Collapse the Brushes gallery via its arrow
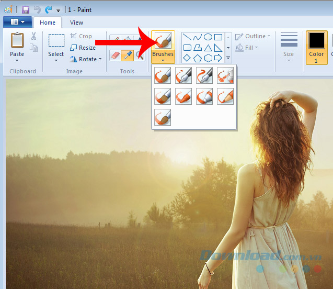333x289 pixels. pos(163,60)
